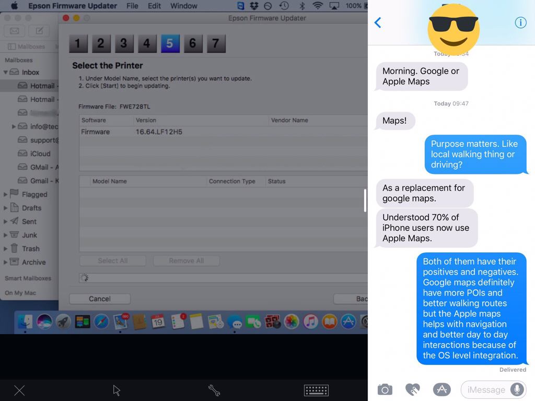The width and height of the screenshot is (535, 401).
Task: Open the Window menu
Action: [x=184, y=6]
